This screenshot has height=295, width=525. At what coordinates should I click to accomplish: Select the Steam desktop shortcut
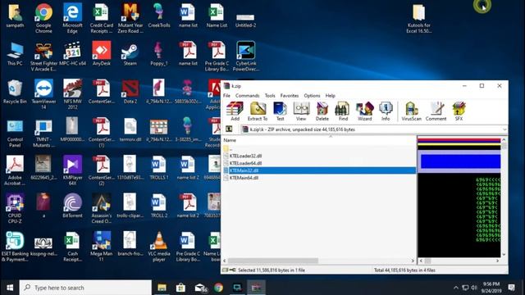(x=130, y=53)
